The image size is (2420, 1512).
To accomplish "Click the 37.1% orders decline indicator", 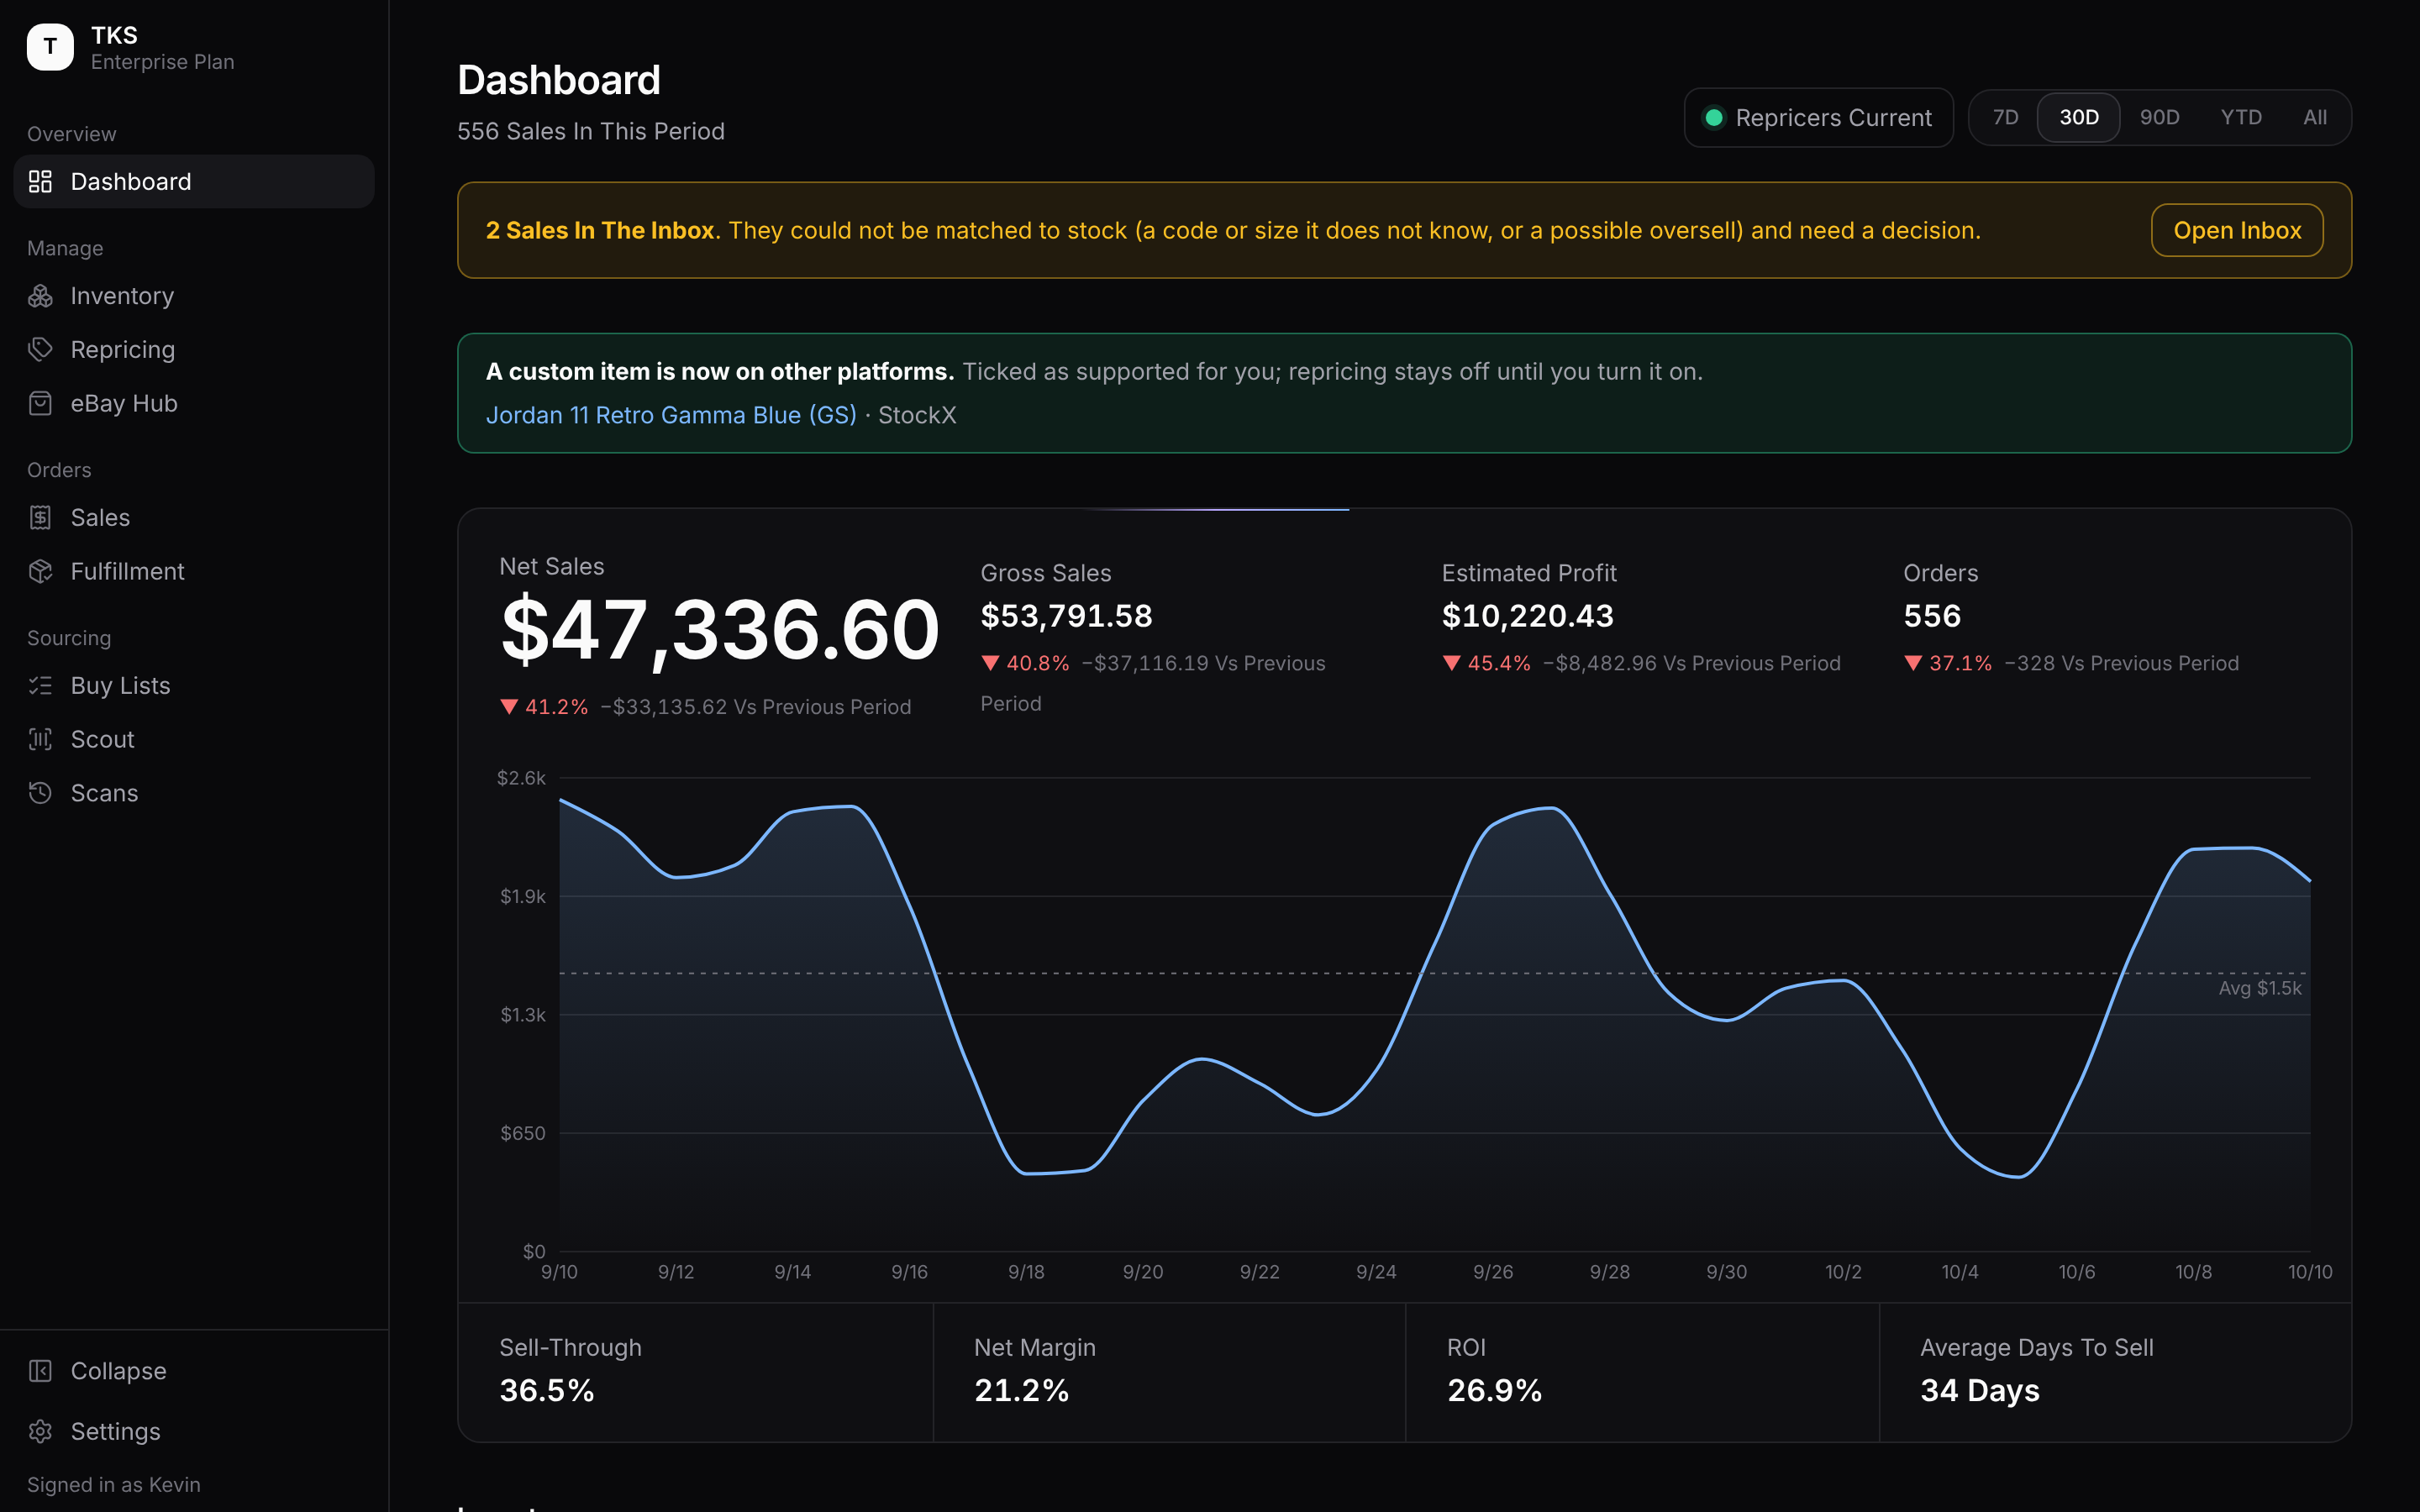I will click(1948, 663).
